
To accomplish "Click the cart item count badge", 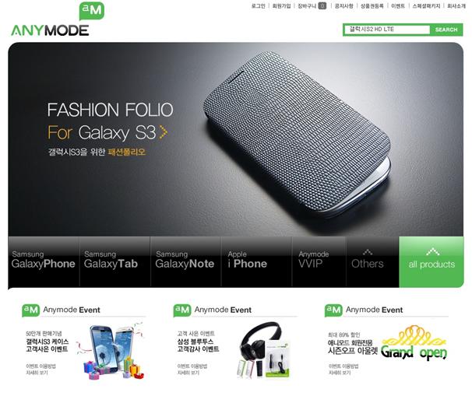I will tap(322, 5).
